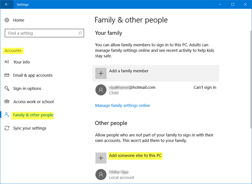
Task: Click the back arrow in title bar
Action: click(7, 5)
